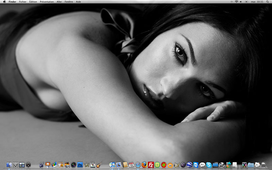This screenshot has width=272, height=170.
Task: Open iCal calendar in dock
Action: pyautogui.click(x=132, y=165)
